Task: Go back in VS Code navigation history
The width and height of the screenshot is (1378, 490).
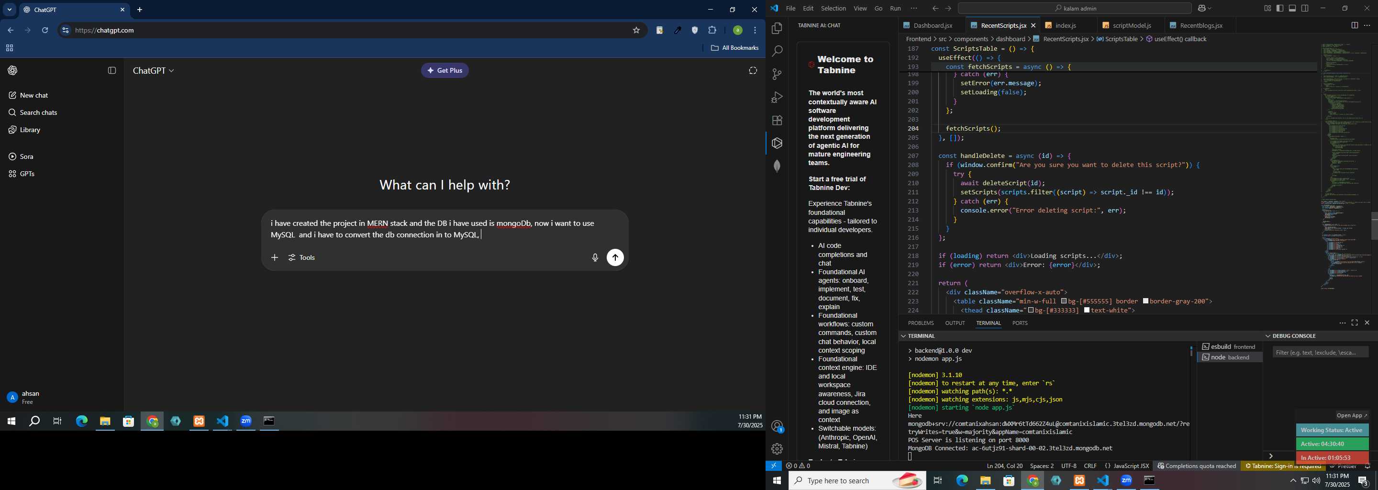Action: [935, 9]
